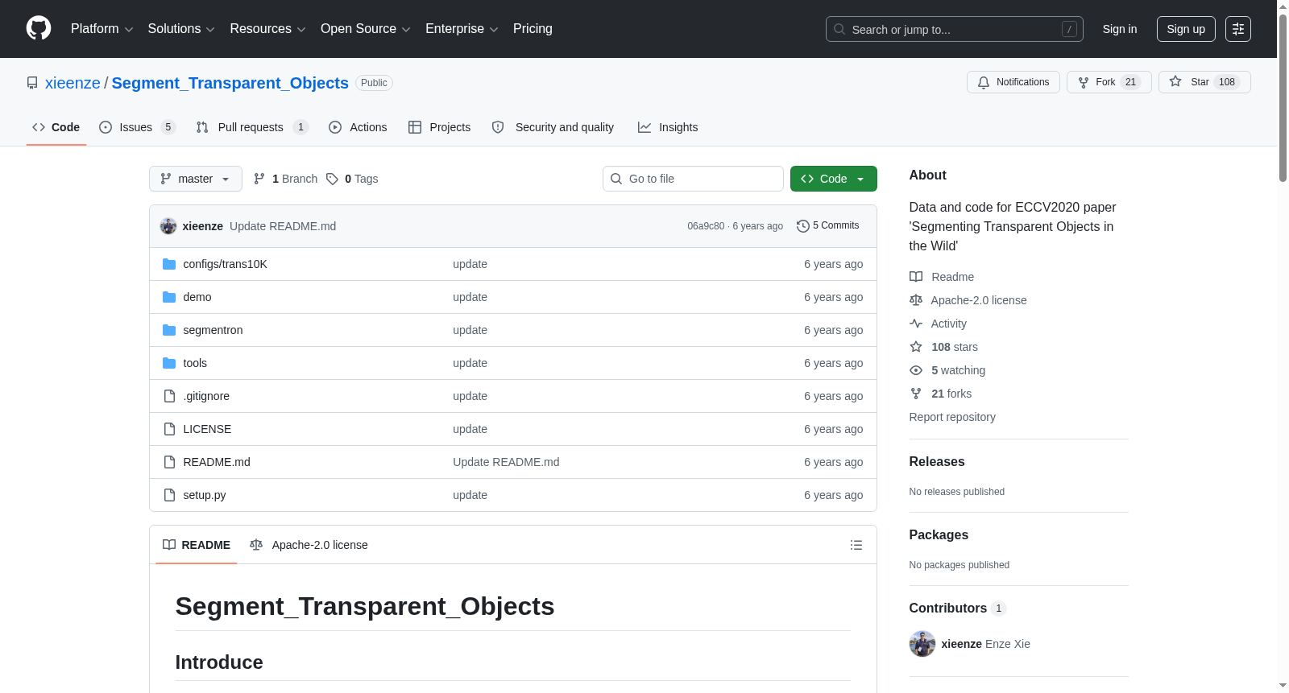
Task: Switch to Security and quality tab
Action: click(553, 127)
